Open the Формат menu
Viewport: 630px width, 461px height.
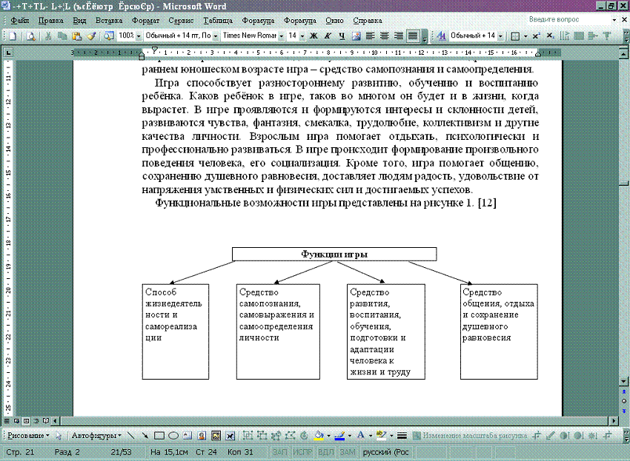pyautogui.click(x=145, y=20)
